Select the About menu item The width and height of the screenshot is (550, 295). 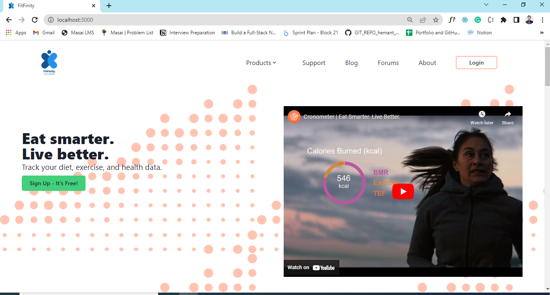point(427,63)
